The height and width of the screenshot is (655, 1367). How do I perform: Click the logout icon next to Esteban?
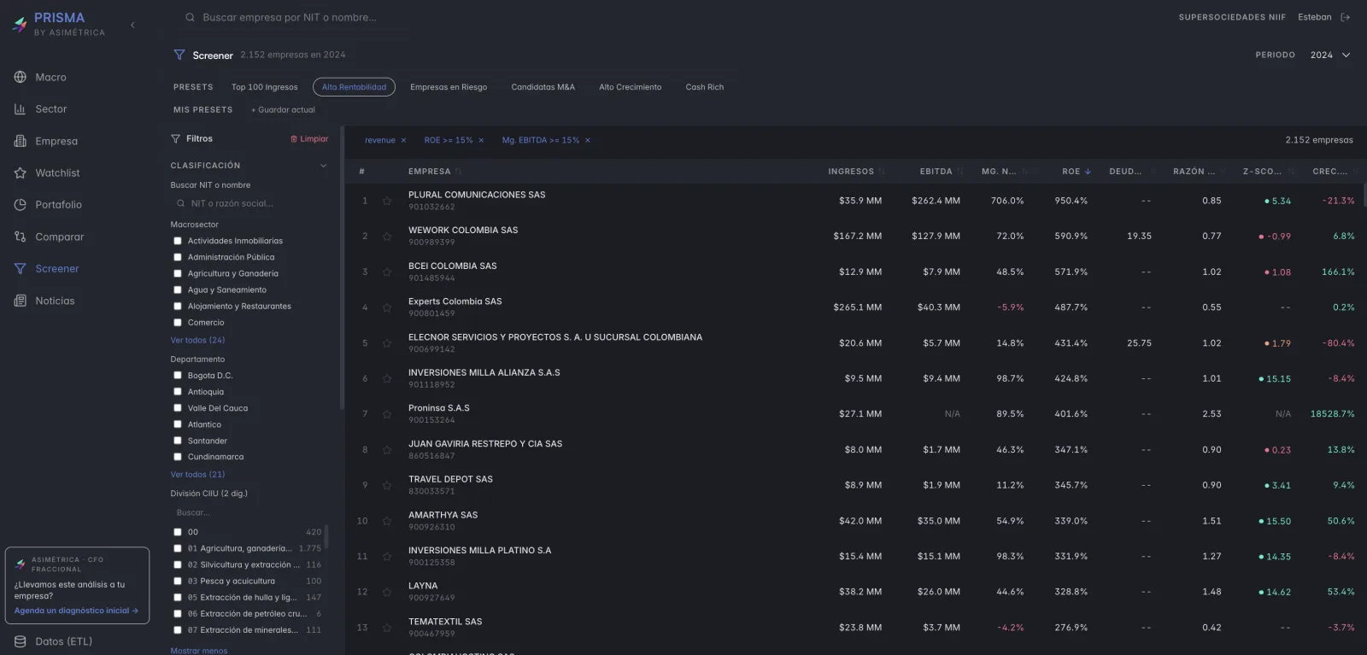1346,17
